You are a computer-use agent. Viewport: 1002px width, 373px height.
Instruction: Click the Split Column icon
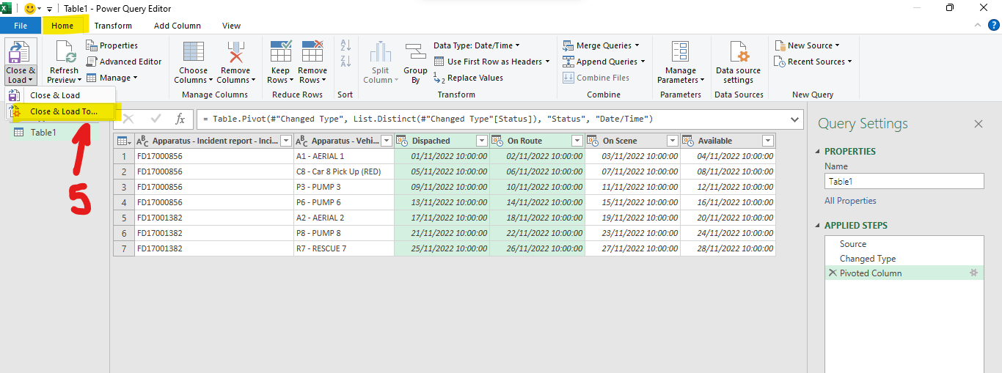(x=380, y=53)
